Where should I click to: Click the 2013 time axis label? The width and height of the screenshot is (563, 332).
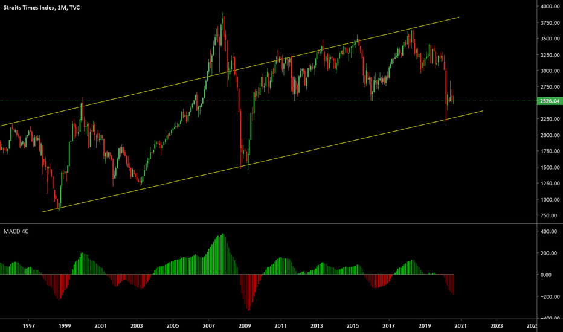(x=317, y=326)
